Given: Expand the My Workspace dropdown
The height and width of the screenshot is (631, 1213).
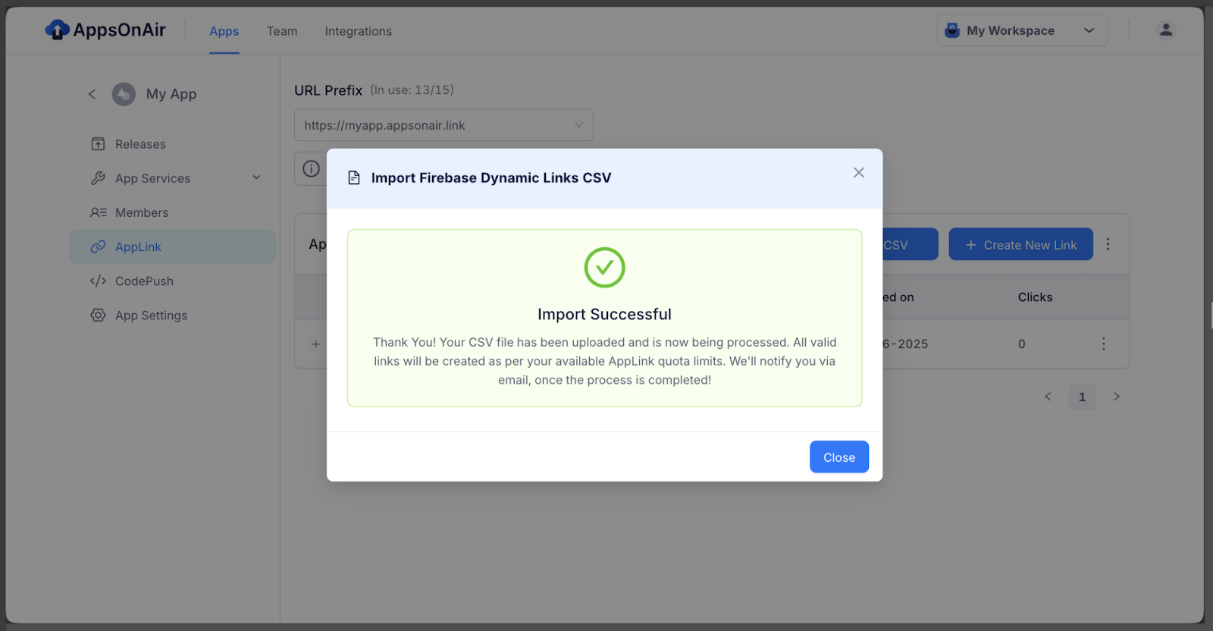Looking at the screenshot, I should pos(1022,30).
